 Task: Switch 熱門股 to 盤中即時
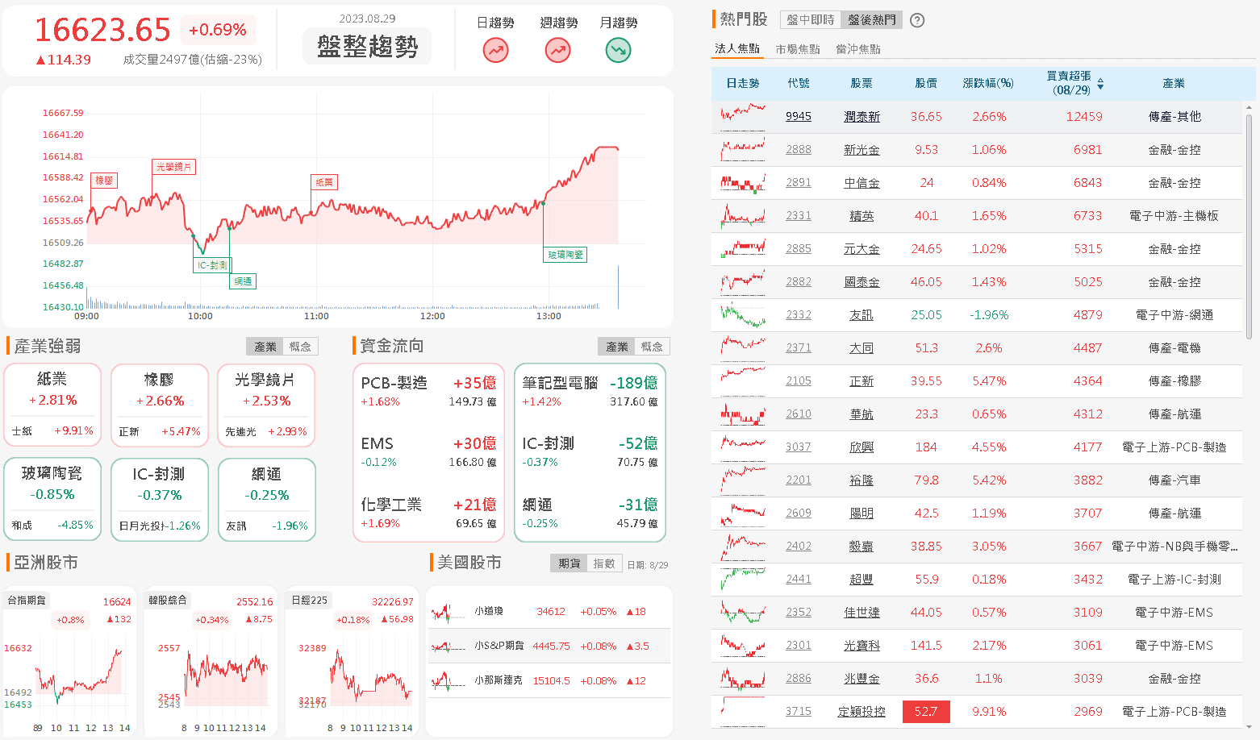(811, 20)
